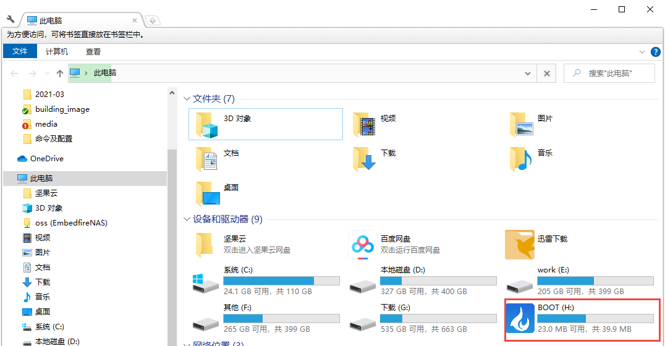Select 此电脑 in the navigation pane
Image resolution: width=665 pixels, height=346 pixels.
(x=41, y=179)
